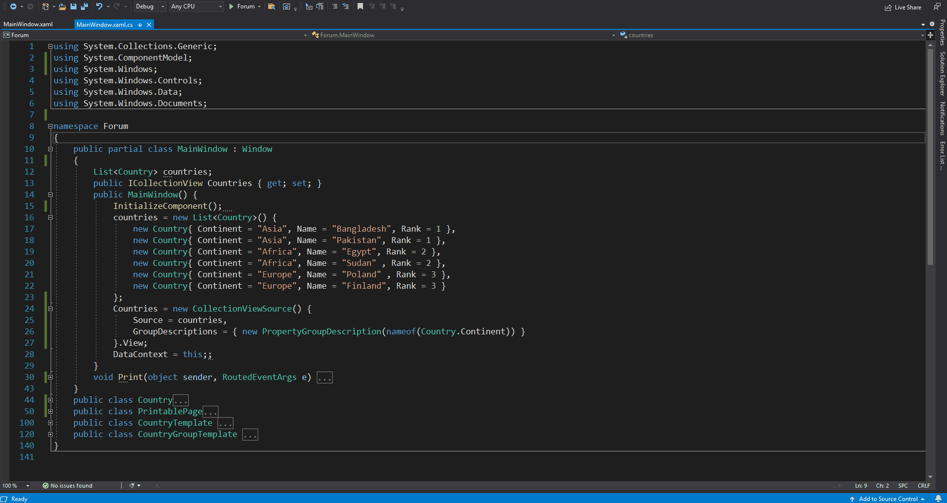947x503 pixels.
Task: Open the Properties side panel tab
Action: pyautogui.click(x=942, y=33)
